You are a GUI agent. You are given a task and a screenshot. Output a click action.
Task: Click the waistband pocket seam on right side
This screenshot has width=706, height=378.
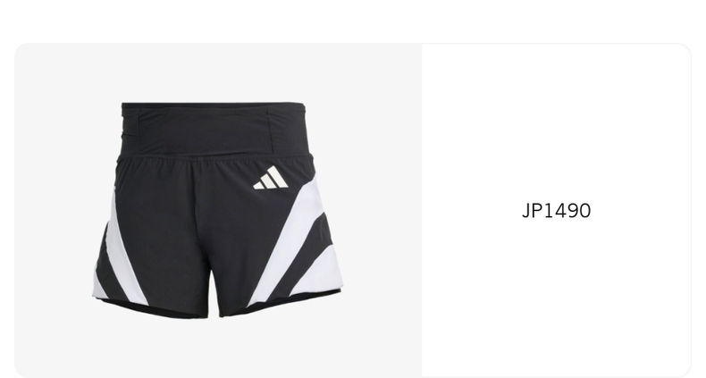272,130
